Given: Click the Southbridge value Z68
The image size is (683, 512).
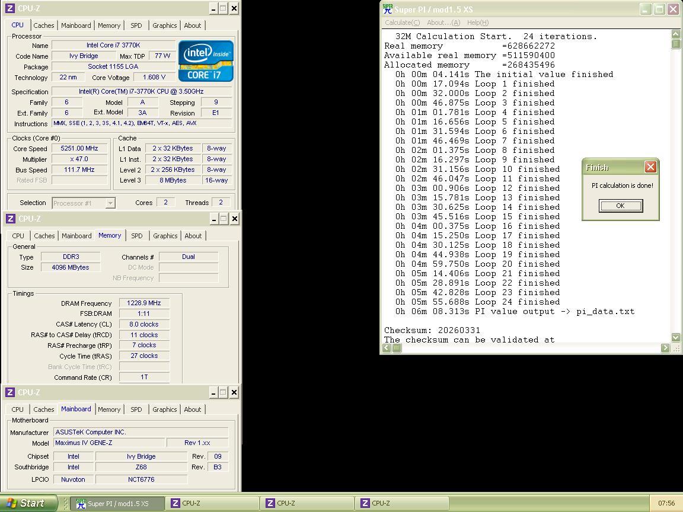Looking at the screenshot, I should pyautogui.click(x=141, y=467).
